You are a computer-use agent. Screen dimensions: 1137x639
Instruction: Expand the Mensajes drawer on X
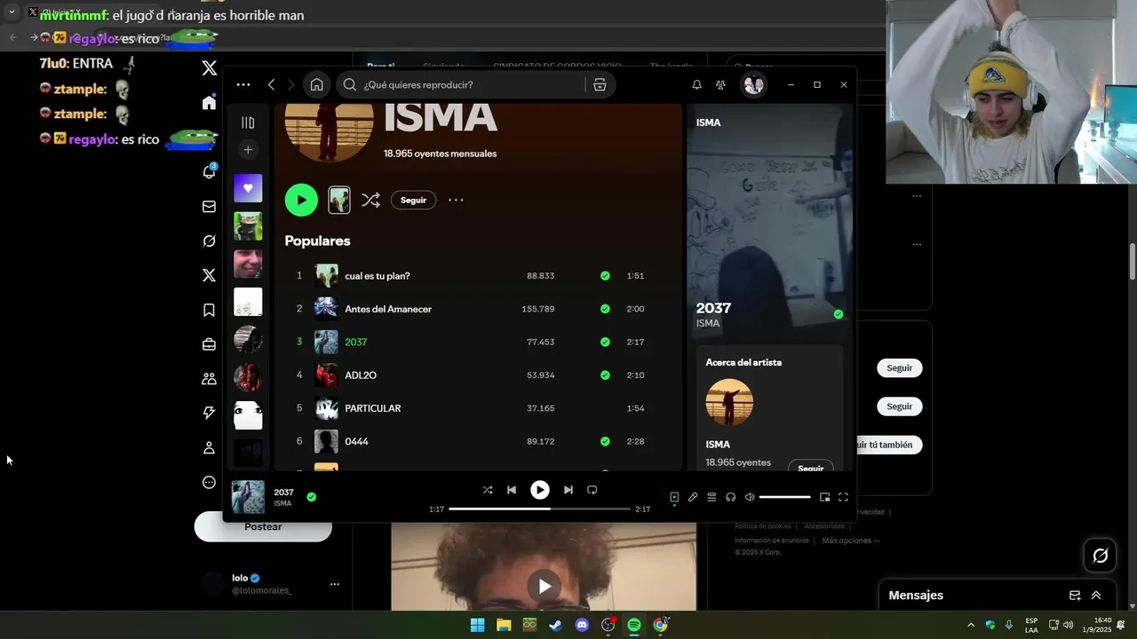[x=1096, y=596]
